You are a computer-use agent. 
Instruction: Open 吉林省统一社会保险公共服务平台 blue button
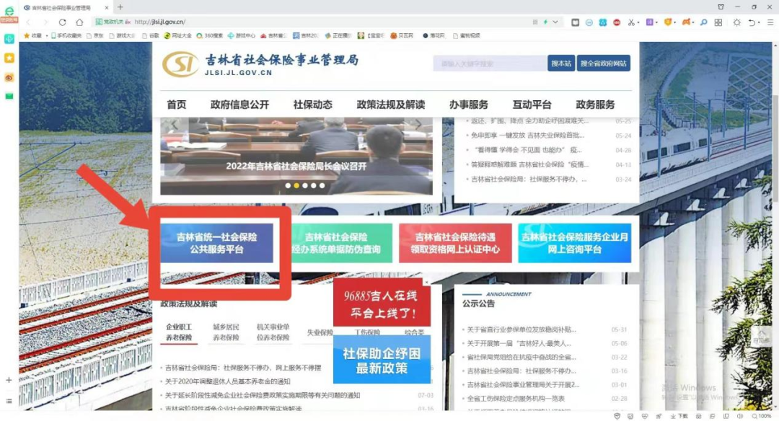tap(216, 243)
